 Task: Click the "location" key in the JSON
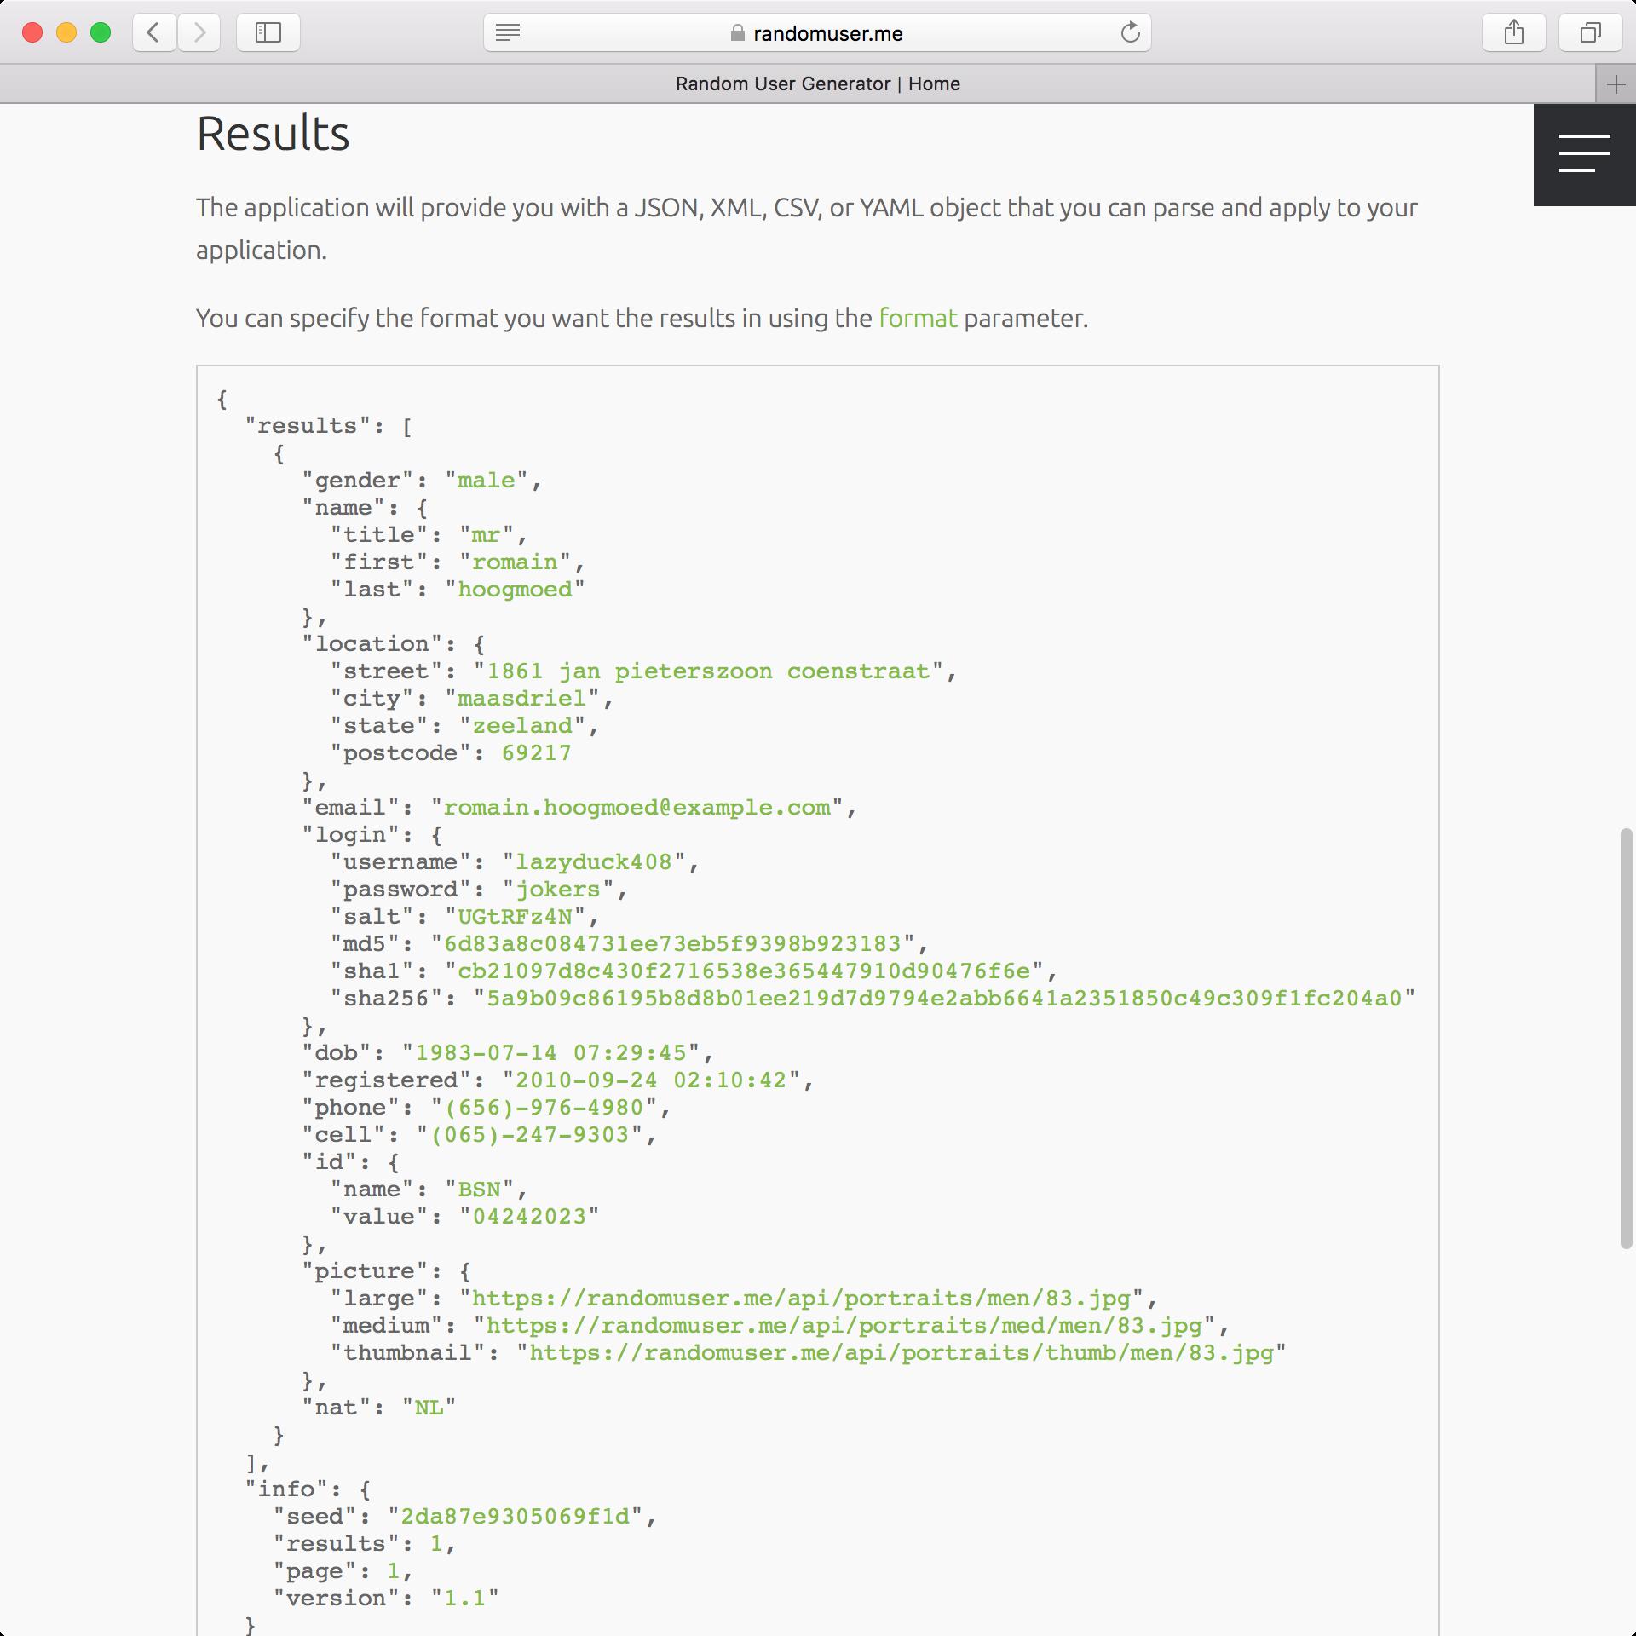point(372,644)
